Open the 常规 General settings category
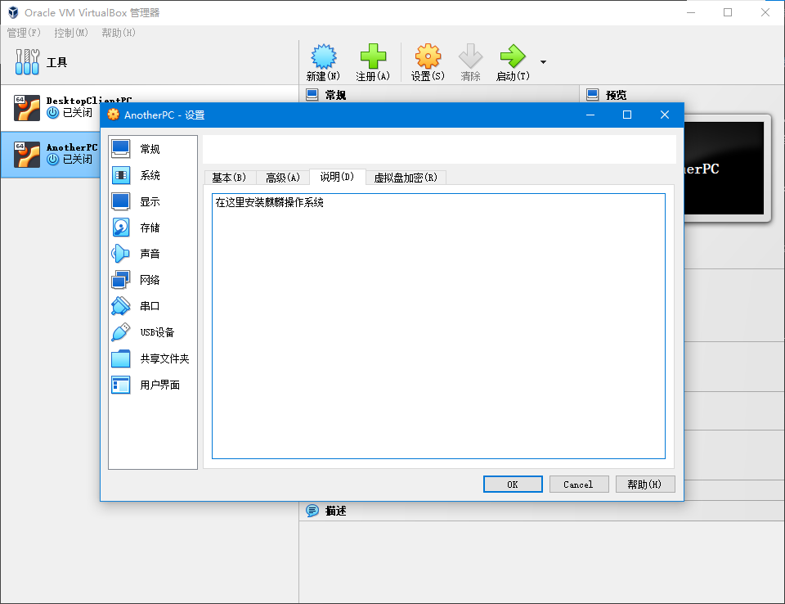785x604 pixels. (x=153, y=149)
